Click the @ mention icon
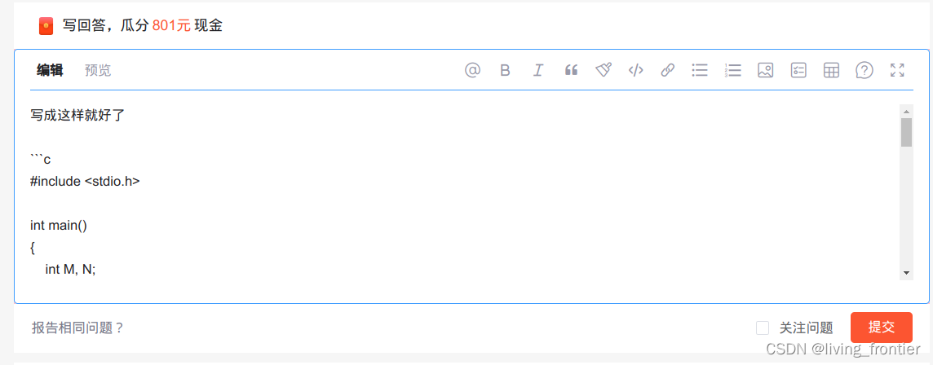Viewport: 933px width, 365px height. tap(472, 70)
